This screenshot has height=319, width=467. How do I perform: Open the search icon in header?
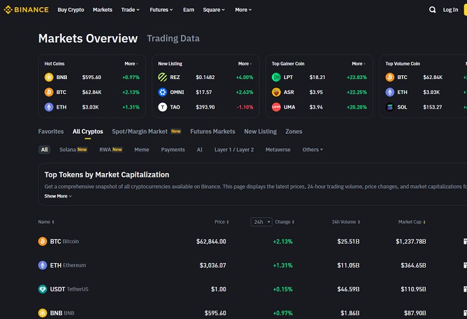click(x=432, y=10)
